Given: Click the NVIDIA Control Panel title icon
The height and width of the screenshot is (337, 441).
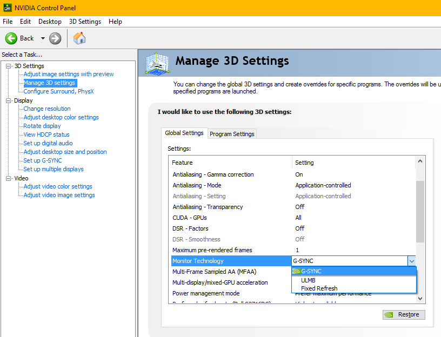Looking at the screenshot, I should (x=8, y=8).
